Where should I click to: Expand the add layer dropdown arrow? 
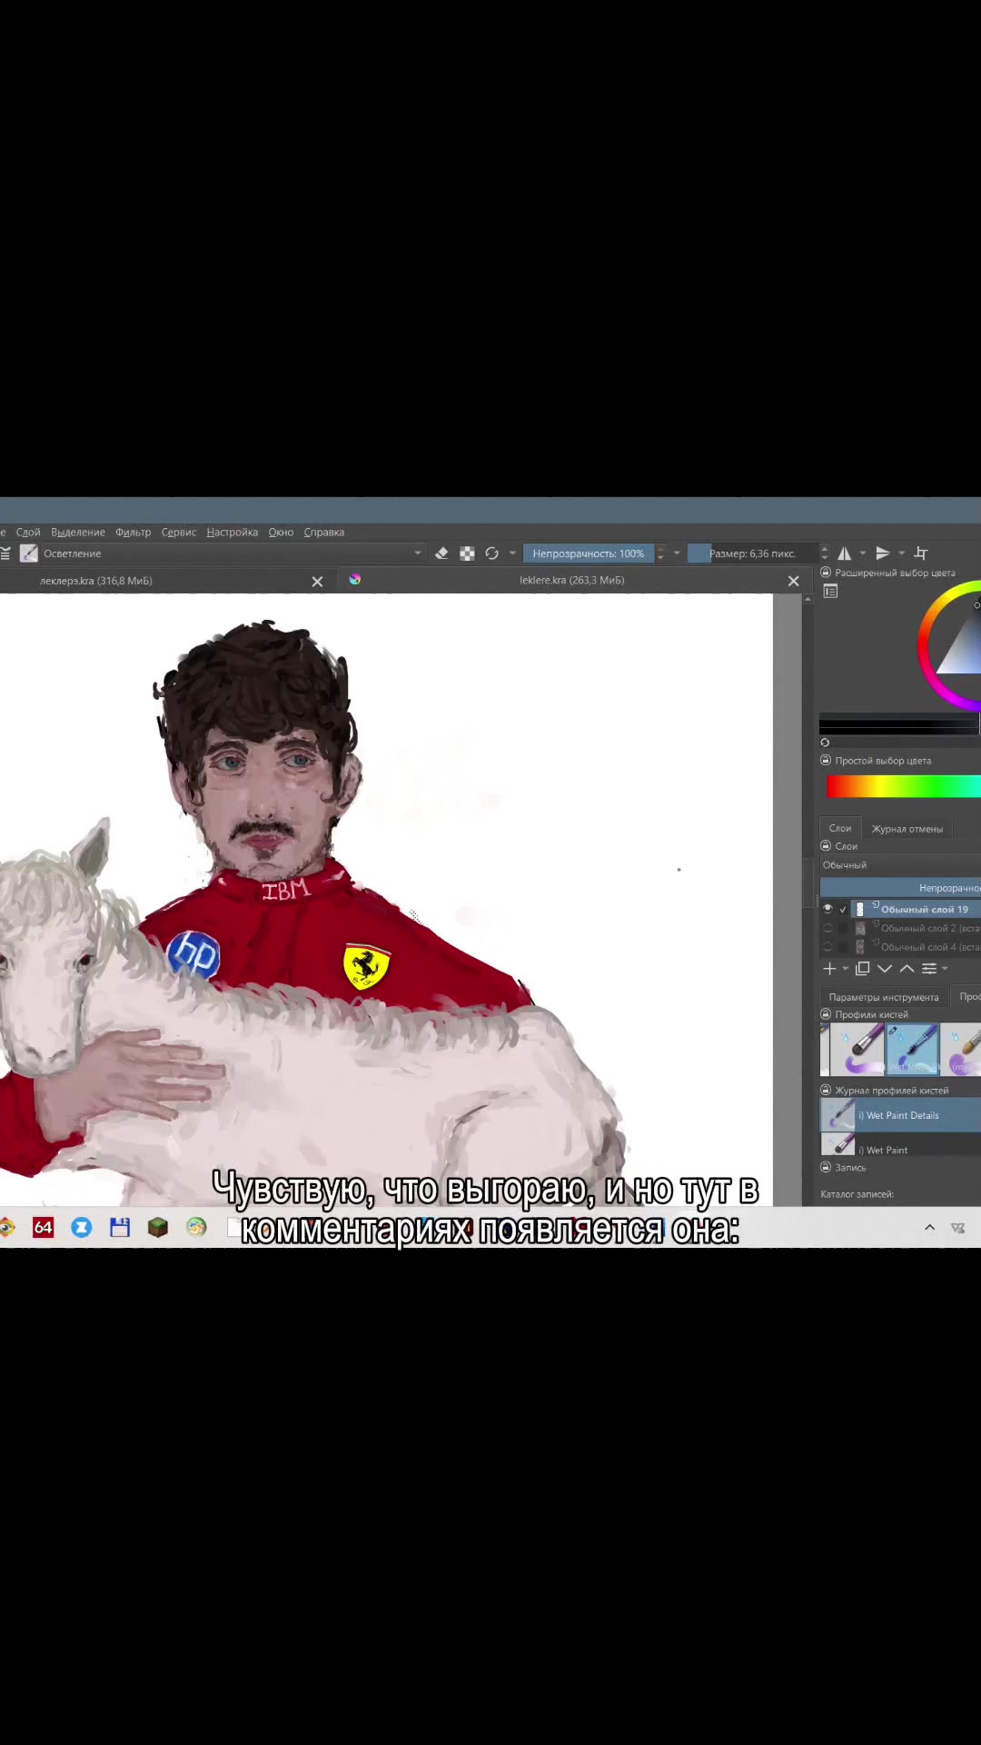point(846,969)
